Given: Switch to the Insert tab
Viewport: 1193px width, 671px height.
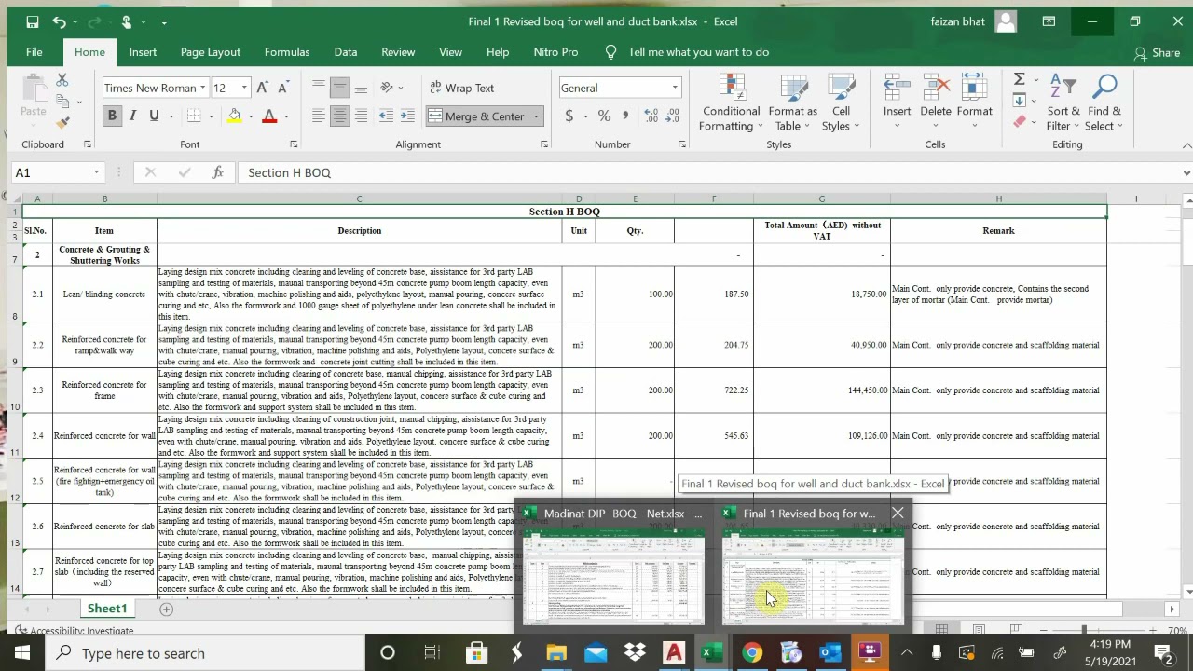Looking at the screenshot, I should (143, 52).
